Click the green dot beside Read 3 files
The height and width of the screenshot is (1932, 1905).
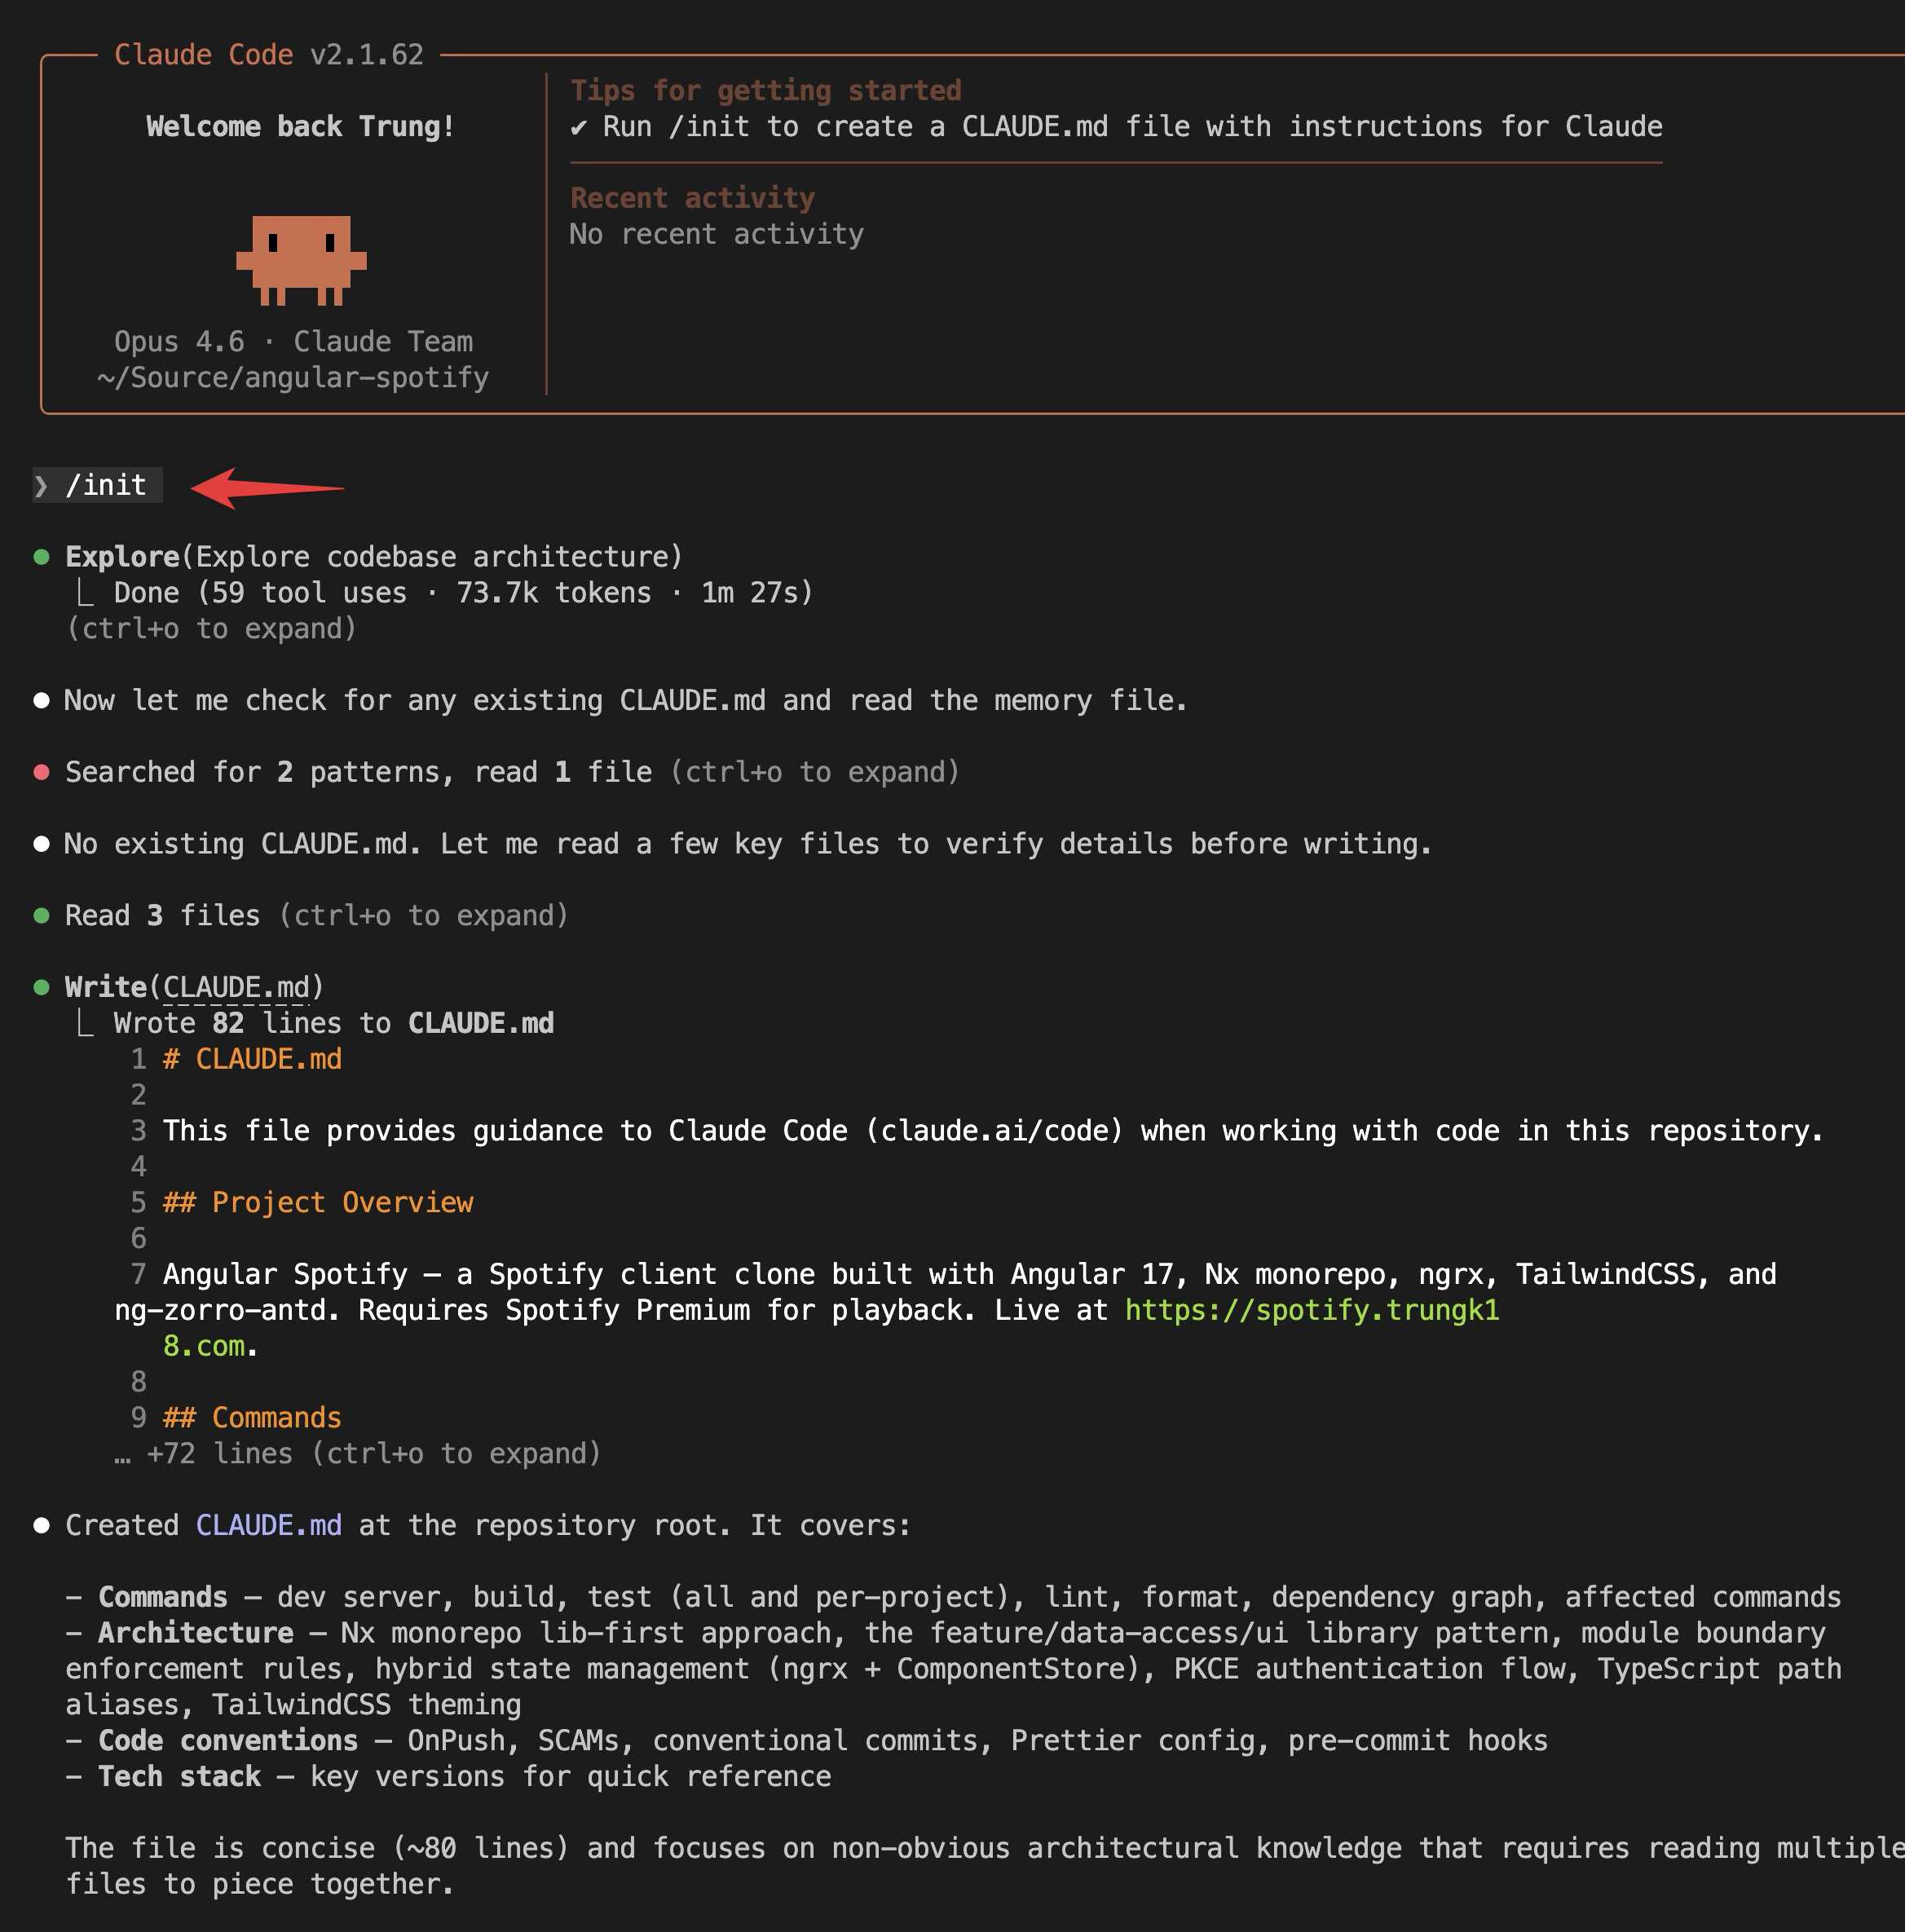click(41, 916)
